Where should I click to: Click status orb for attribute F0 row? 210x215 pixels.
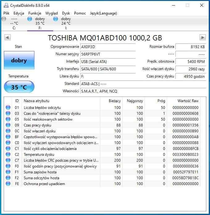pos(8,166)
